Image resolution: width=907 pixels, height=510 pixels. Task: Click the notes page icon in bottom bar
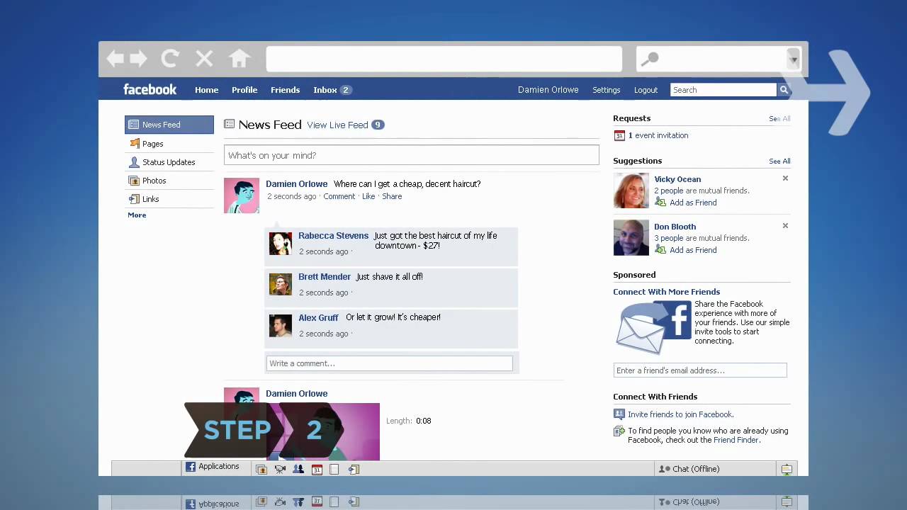coord(334,469)
